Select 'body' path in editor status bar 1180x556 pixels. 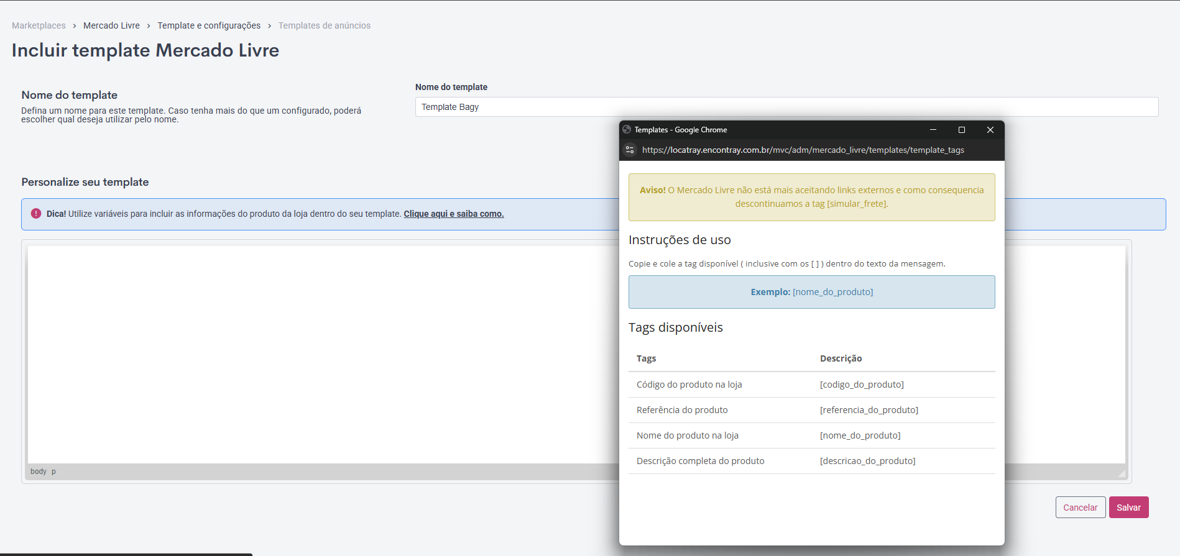coord(39,472)
